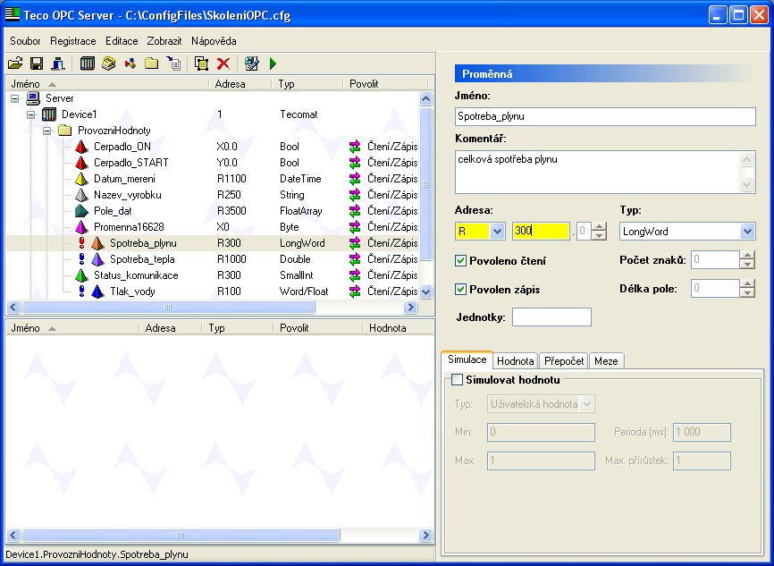This screenshot has width=774, height=566.
Task: Click the Hodnota column header in lower list
Action: [398, 328]
